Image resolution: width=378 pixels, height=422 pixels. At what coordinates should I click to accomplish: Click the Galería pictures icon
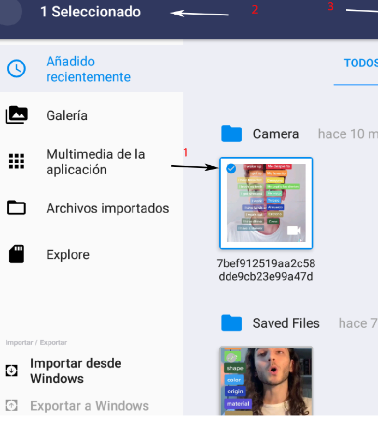pyautogui.click(x=16, y=115)
